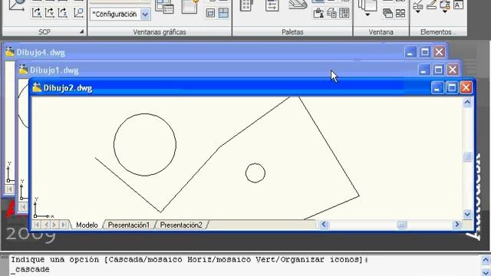Screen dimensions: 491x276
Task: Click the Dibujo2.dwg window menu icon
Action: pos(37,87)
